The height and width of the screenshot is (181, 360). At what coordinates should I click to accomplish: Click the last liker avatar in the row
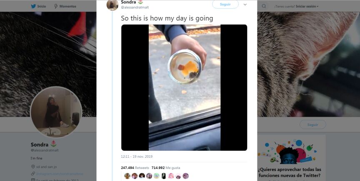coord(185,176)
